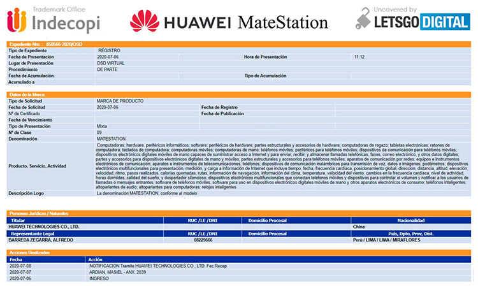Click 'La denominación MATESTATION, conforme al modelo'
The width and height of the screenshot is (478, 288).
pos(147,193)
